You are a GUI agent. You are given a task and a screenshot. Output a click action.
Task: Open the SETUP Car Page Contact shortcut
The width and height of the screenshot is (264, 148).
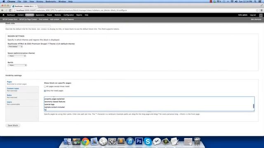pyautogui.click(x=28, y=19)
